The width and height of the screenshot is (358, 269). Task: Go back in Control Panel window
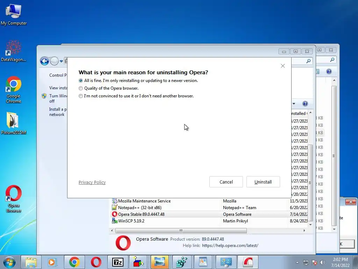(44, 61)
